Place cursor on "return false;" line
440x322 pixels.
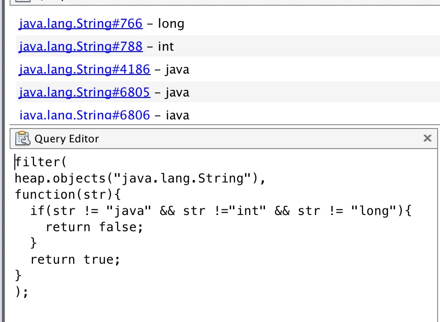[x=94, y=227]
